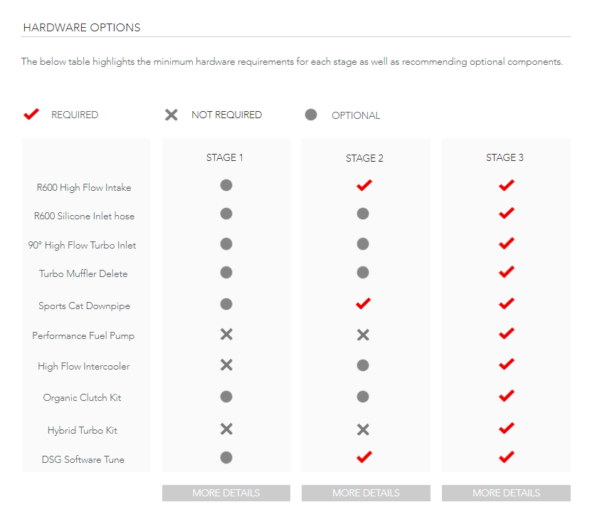Viewport: 602px width, 522px height.
Task: Click Stage 3 checkmark for Turbo Muffler Delete
Action: pyautogui.click(x=506, y=272)
